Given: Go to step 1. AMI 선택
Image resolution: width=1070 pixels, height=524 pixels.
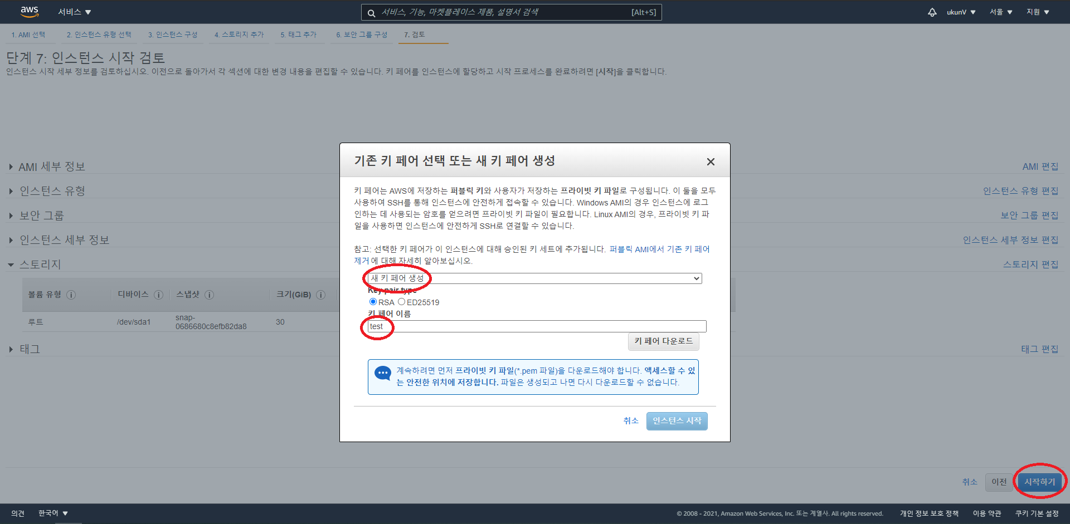Looking at the screenshot, I should point(28,35).
